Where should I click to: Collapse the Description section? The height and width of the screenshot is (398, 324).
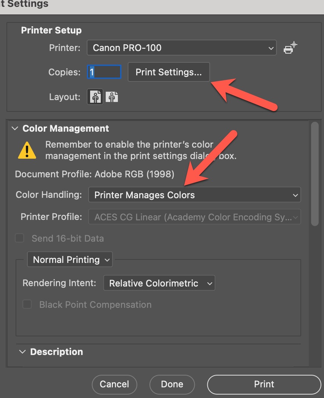pos(22,352)
